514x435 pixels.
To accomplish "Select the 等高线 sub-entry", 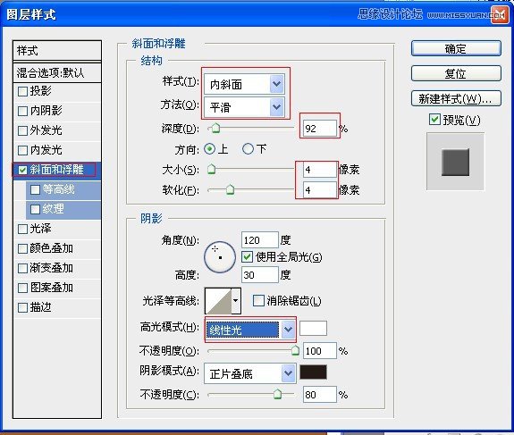I will coord(63,189).
